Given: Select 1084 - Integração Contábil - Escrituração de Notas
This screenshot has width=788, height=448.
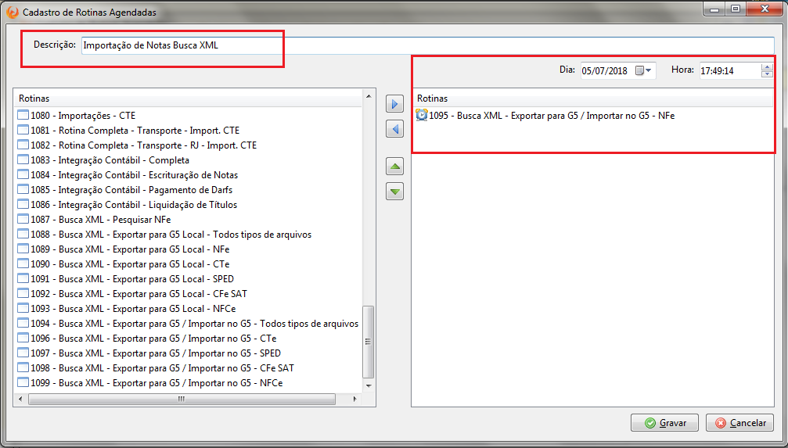Looking at the screenshot, I should [134, 175].
